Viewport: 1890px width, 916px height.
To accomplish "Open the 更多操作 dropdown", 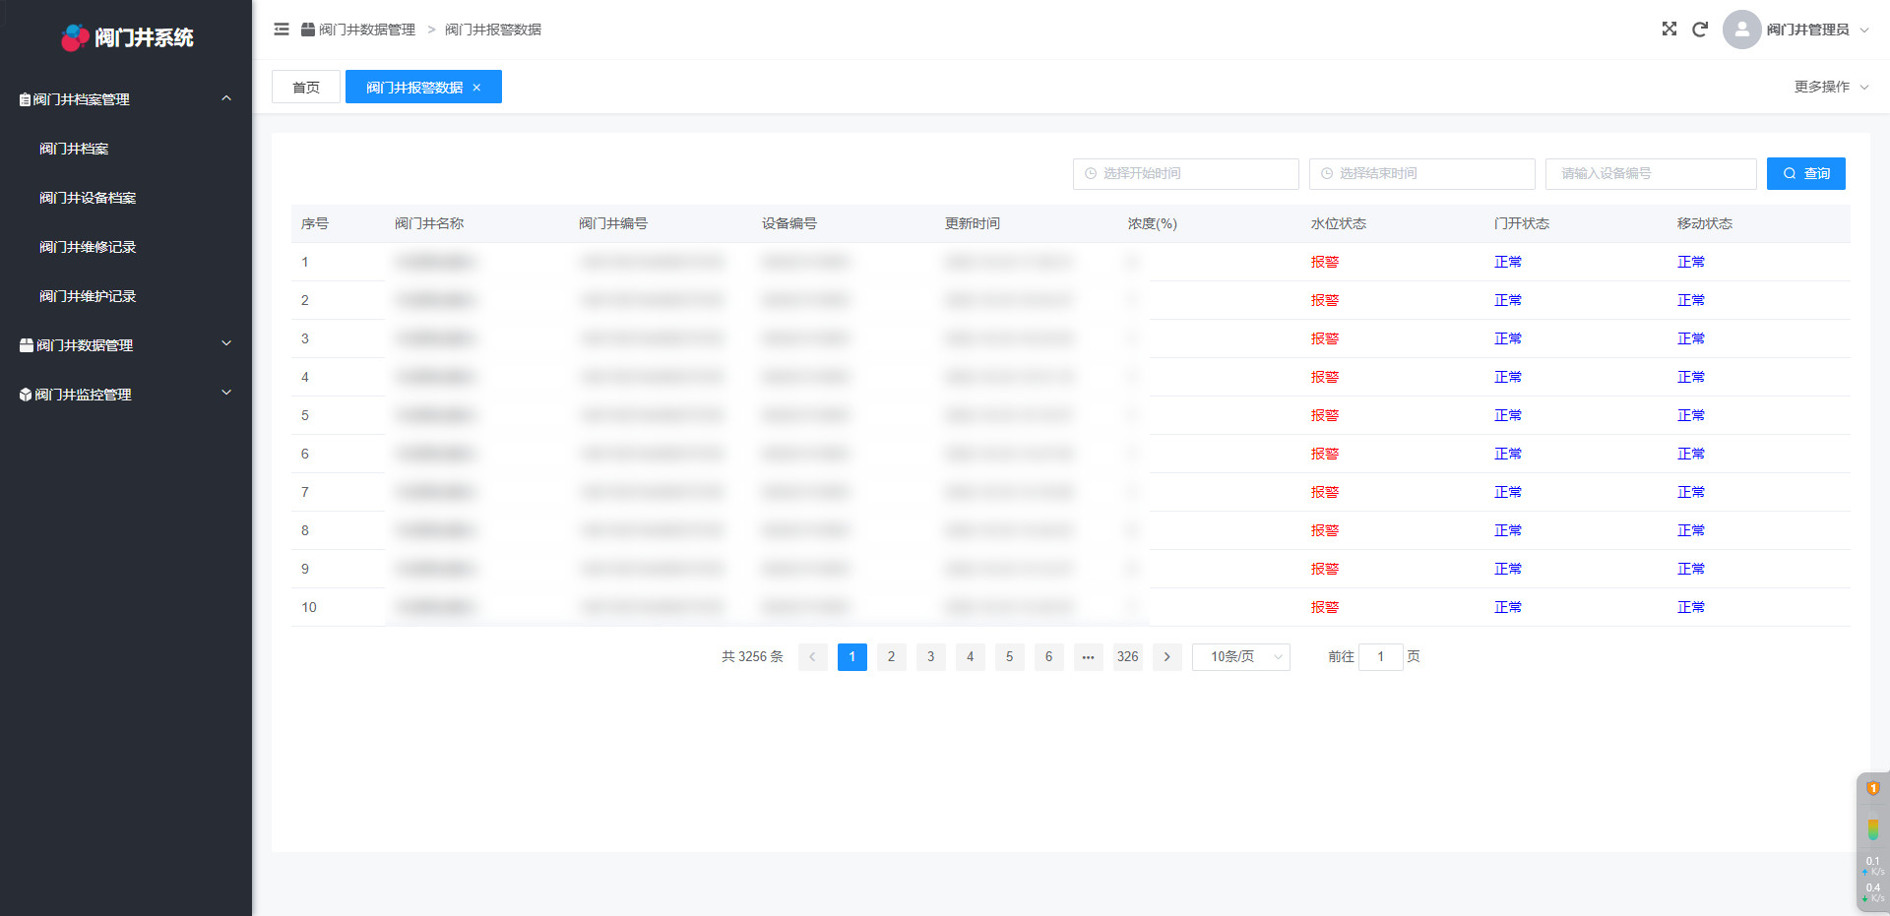I will 1830,87.
